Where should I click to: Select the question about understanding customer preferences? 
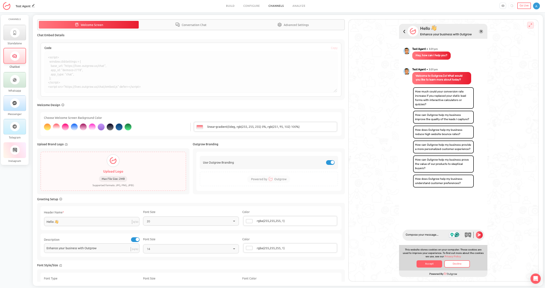pos(443,181)
